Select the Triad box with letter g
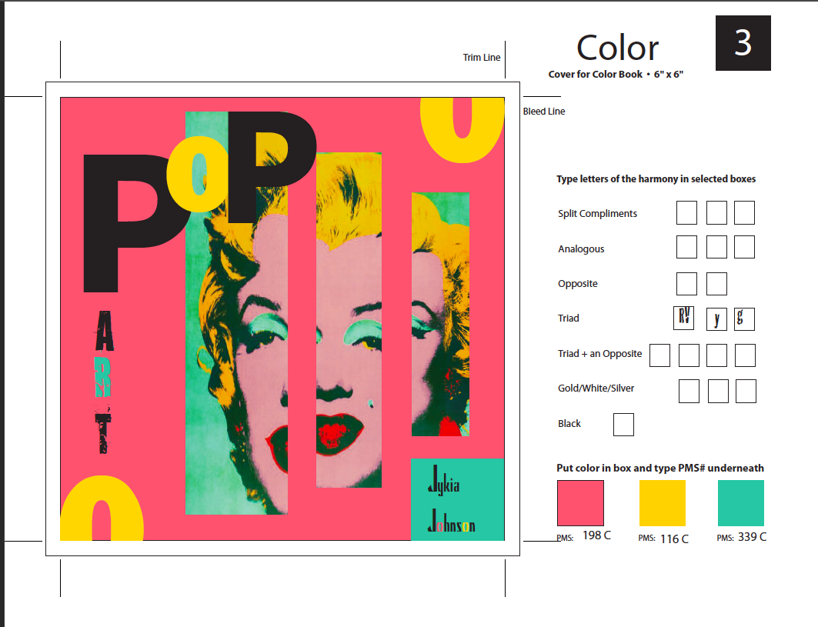 744,319
